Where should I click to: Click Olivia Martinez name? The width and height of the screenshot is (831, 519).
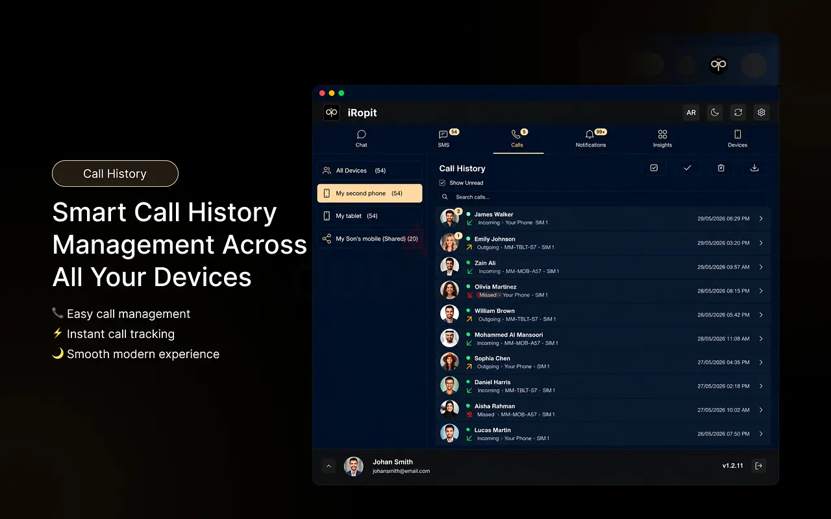click(495, 287)
